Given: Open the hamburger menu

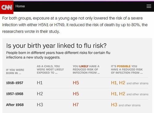Looking at the screenshot, I should pos(149,6).
